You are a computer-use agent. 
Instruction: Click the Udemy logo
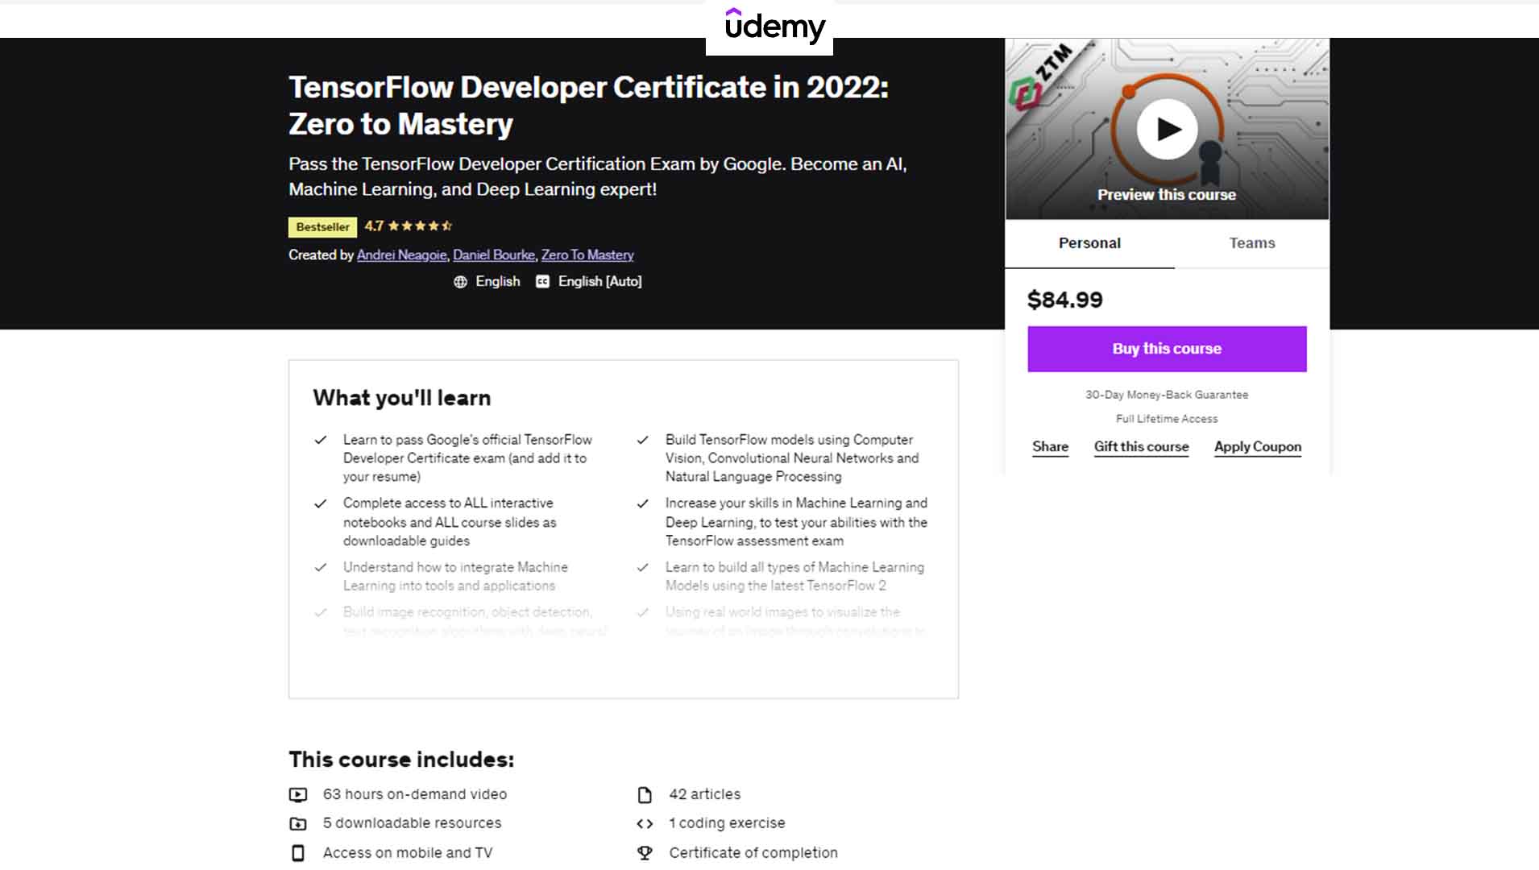point(774,26)
